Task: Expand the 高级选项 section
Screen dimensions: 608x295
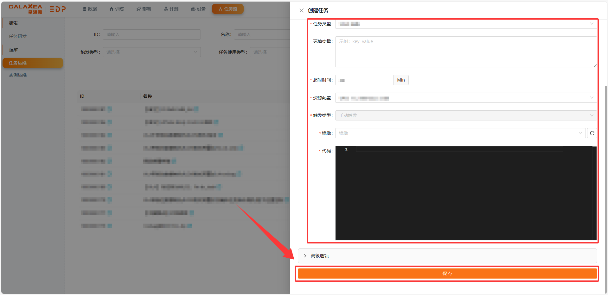Action: click(x=320, y=256)
